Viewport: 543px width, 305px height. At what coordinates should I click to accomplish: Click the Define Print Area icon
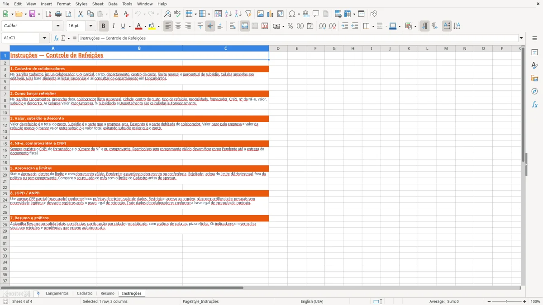(338, 14)
